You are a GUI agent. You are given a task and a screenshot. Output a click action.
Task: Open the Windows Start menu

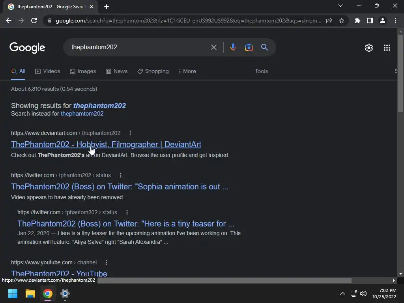point(13,294)
